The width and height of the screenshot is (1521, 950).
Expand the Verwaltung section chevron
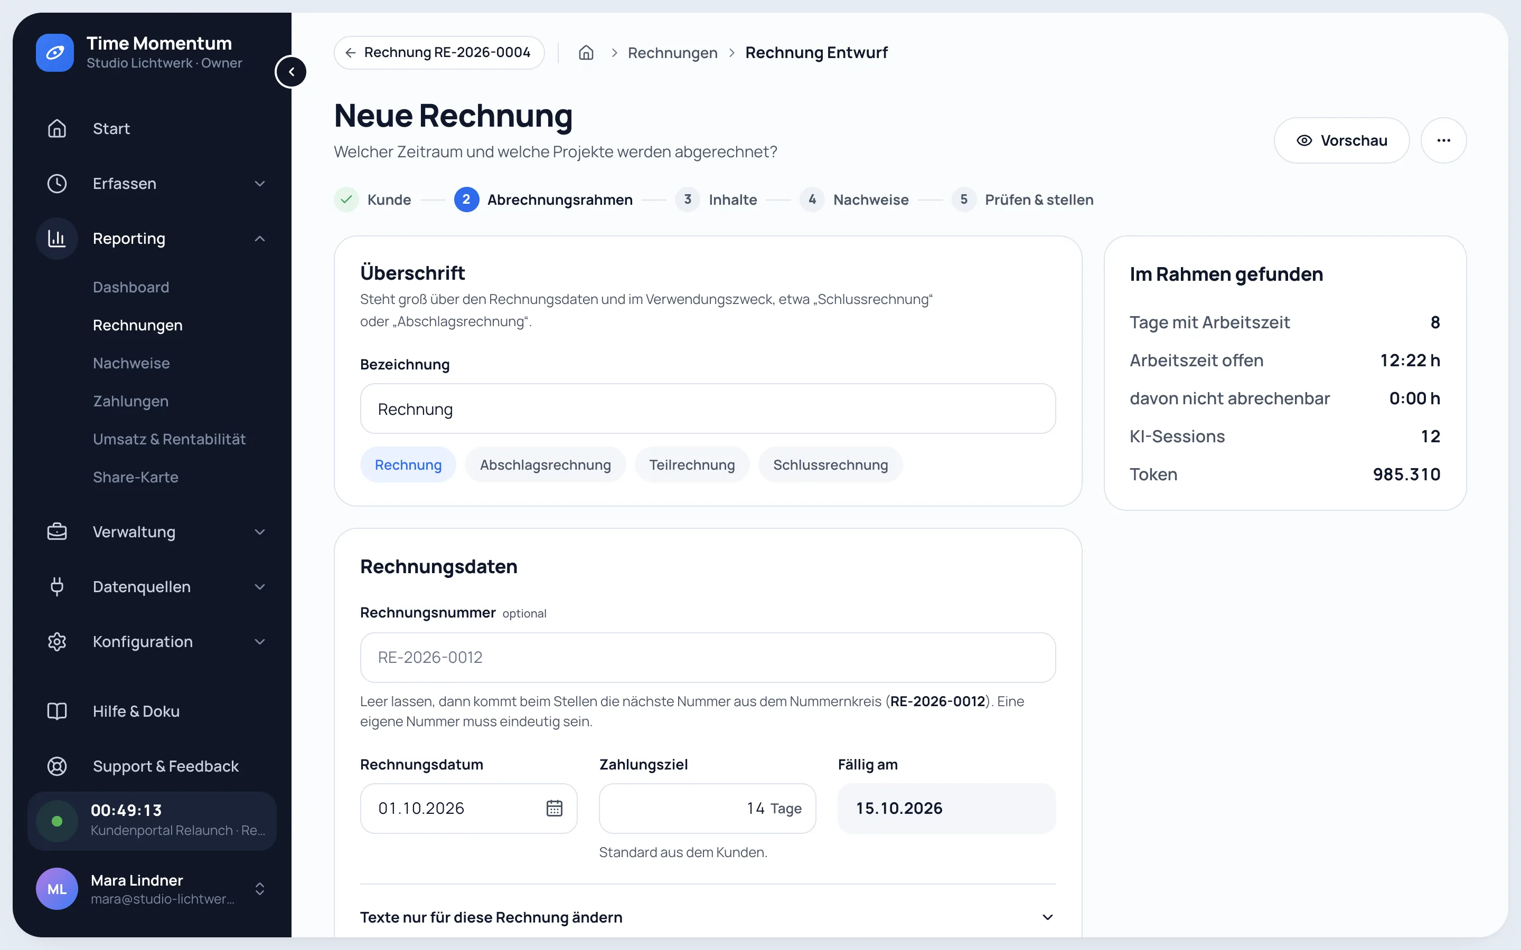click(x=260, y=531)
